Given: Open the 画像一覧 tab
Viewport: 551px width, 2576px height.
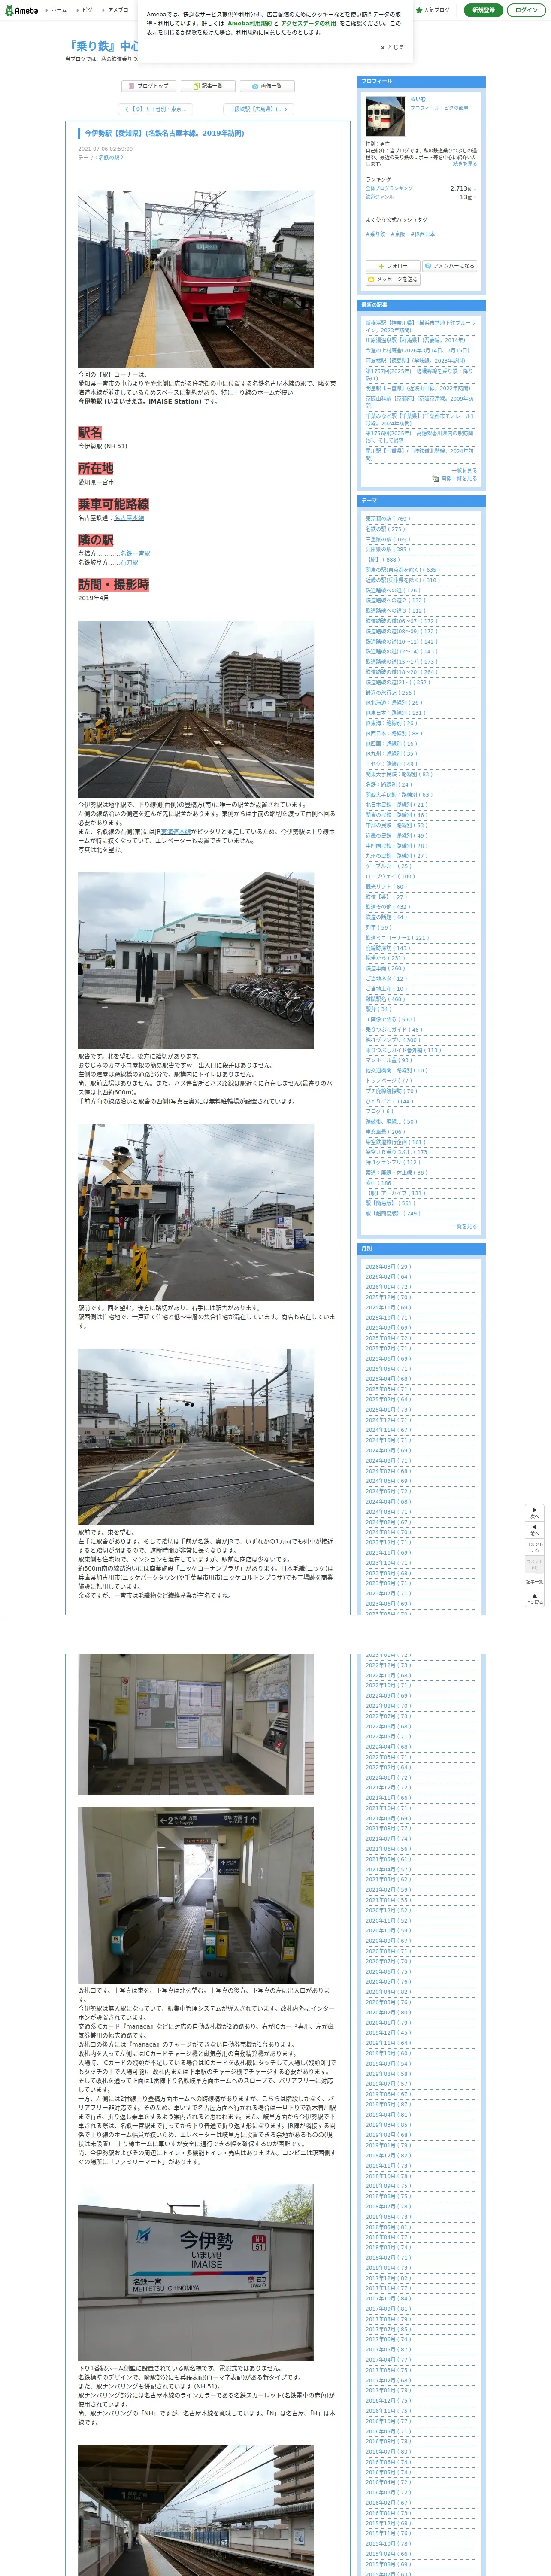Looking at the screenshot, I should click(266, 86).
